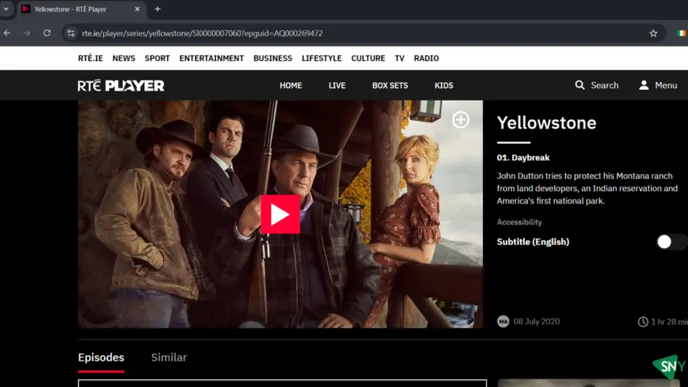The image size is (688, 387).
Task: Click the Yellowstone title heading
Action: [546, 123]
